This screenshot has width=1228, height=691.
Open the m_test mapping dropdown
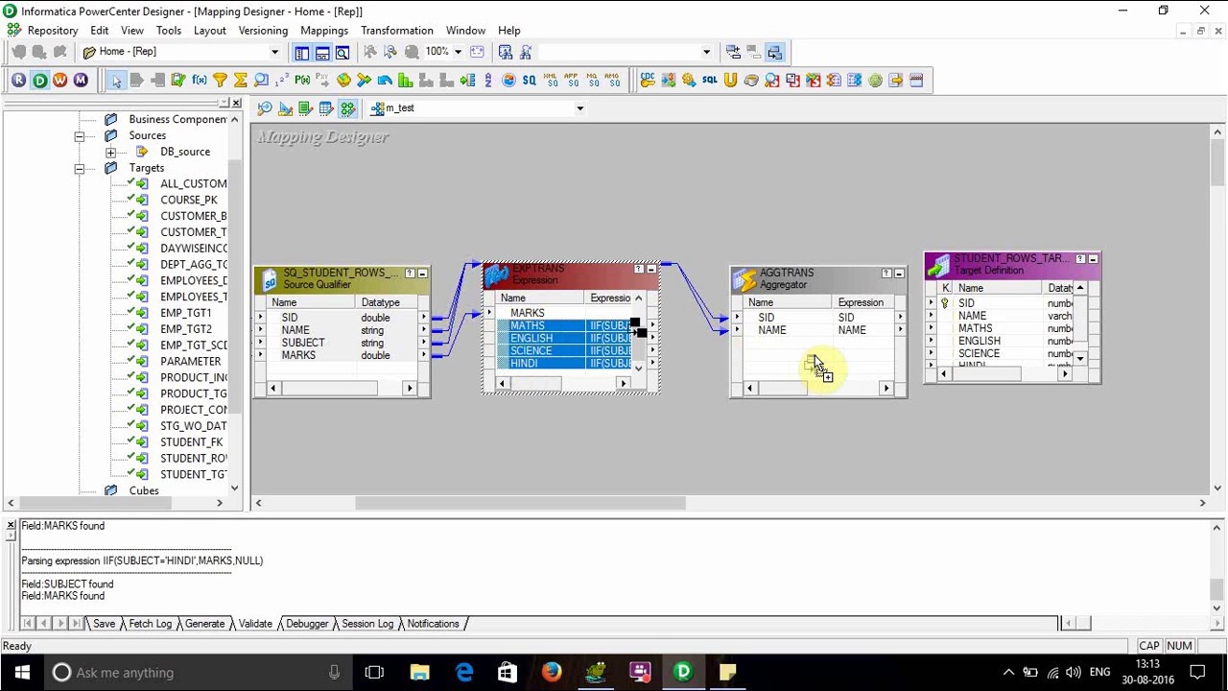(579, 108)
